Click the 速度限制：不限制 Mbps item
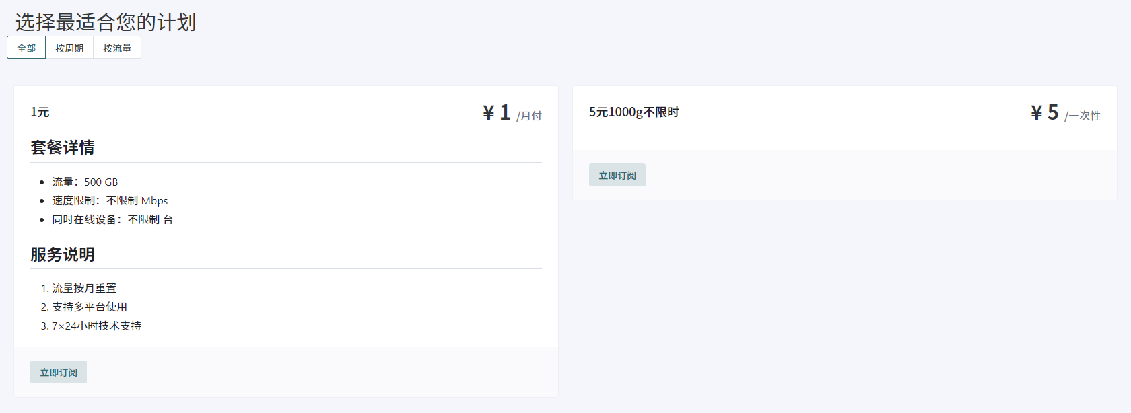Screen dimensions: 1131x413 [x=110, y=200]
